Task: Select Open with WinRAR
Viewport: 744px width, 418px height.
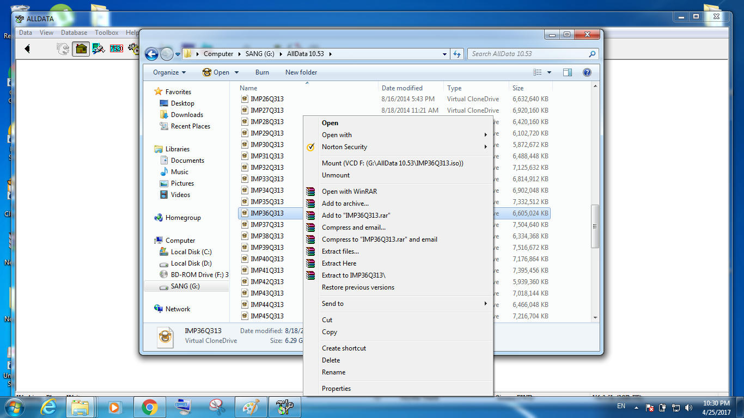Action: [x=398, y=192]
